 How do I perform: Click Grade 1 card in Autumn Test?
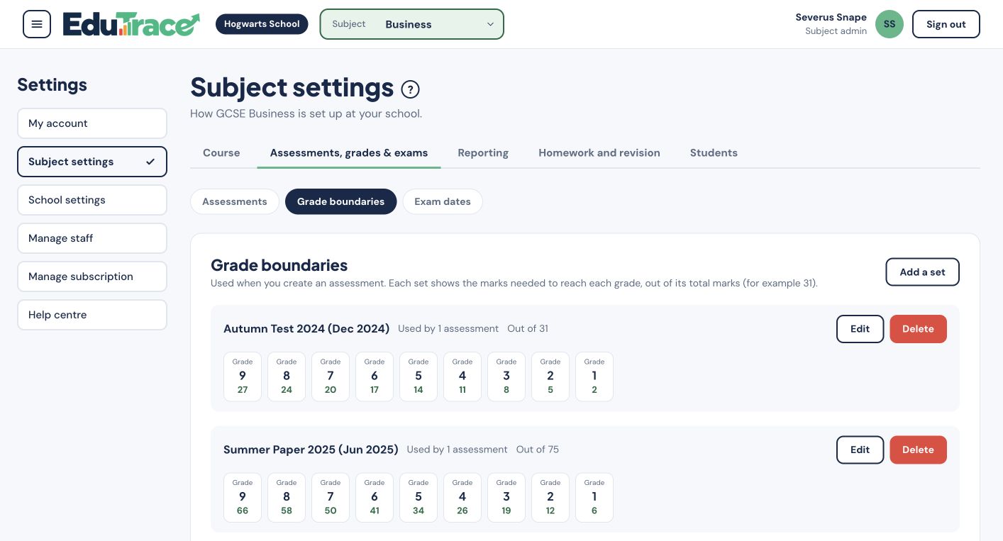594,377
